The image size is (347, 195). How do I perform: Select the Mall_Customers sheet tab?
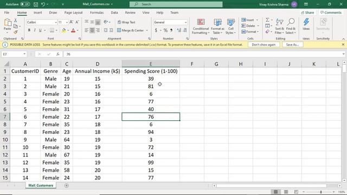(x=41, y=185)
